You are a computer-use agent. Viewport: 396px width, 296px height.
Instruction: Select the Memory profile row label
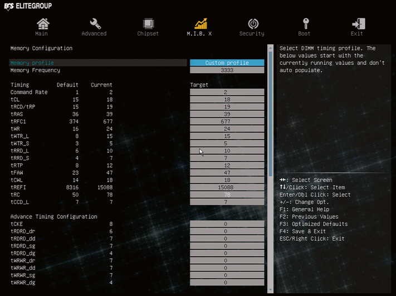pyautogui.click(x=32, y=63)
